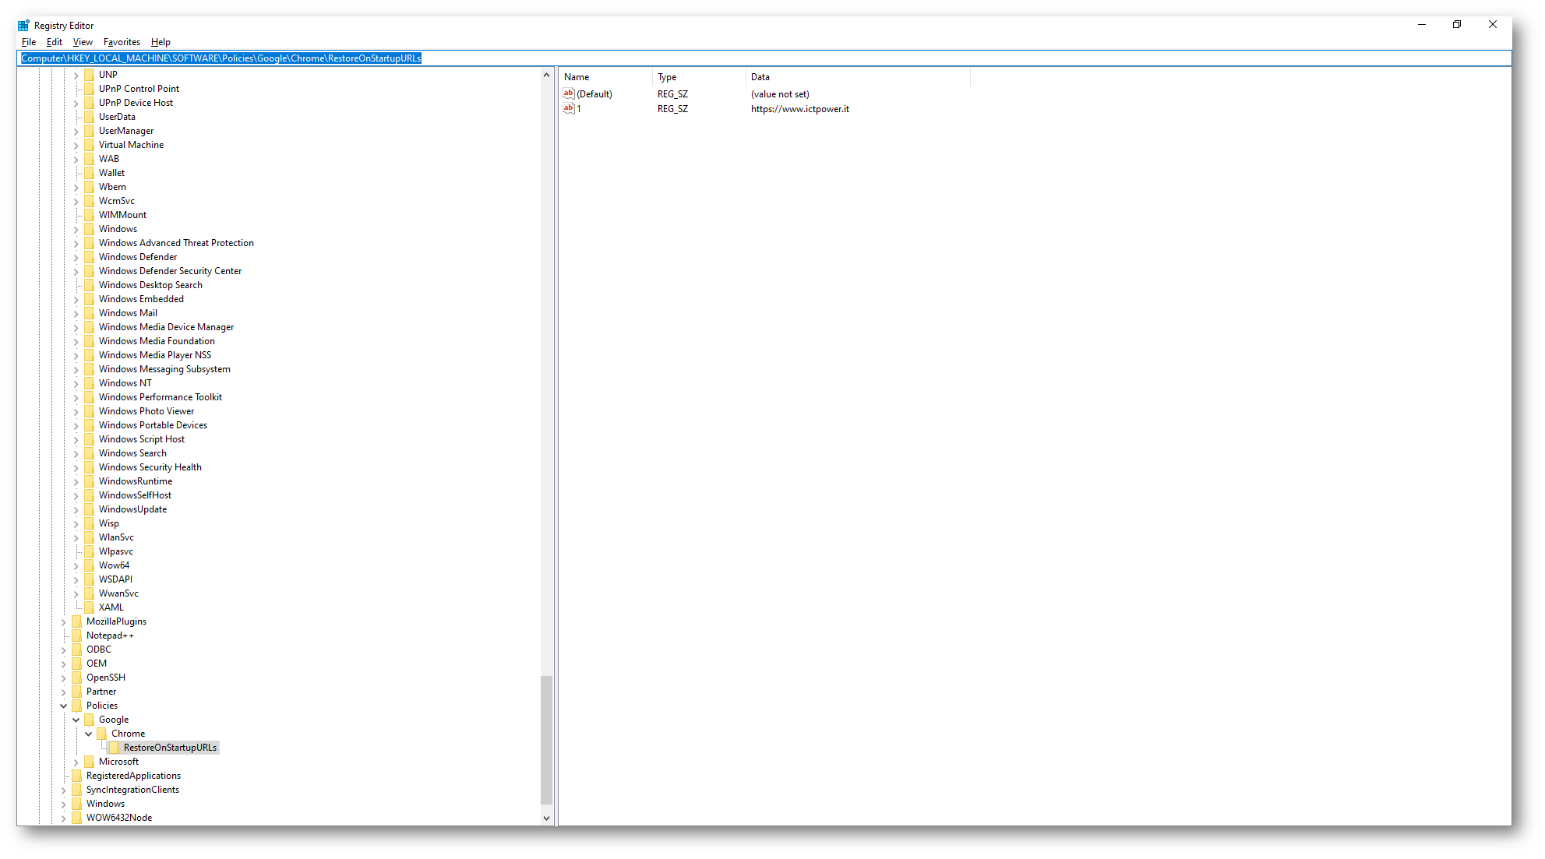
Task: Click the Registry Editor title bar app icon
Action: tap(24, 25)
